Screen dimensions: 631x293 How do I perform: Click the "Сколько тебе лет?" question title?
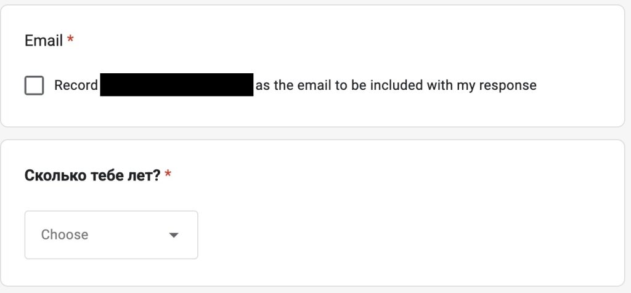coord(92,175)
